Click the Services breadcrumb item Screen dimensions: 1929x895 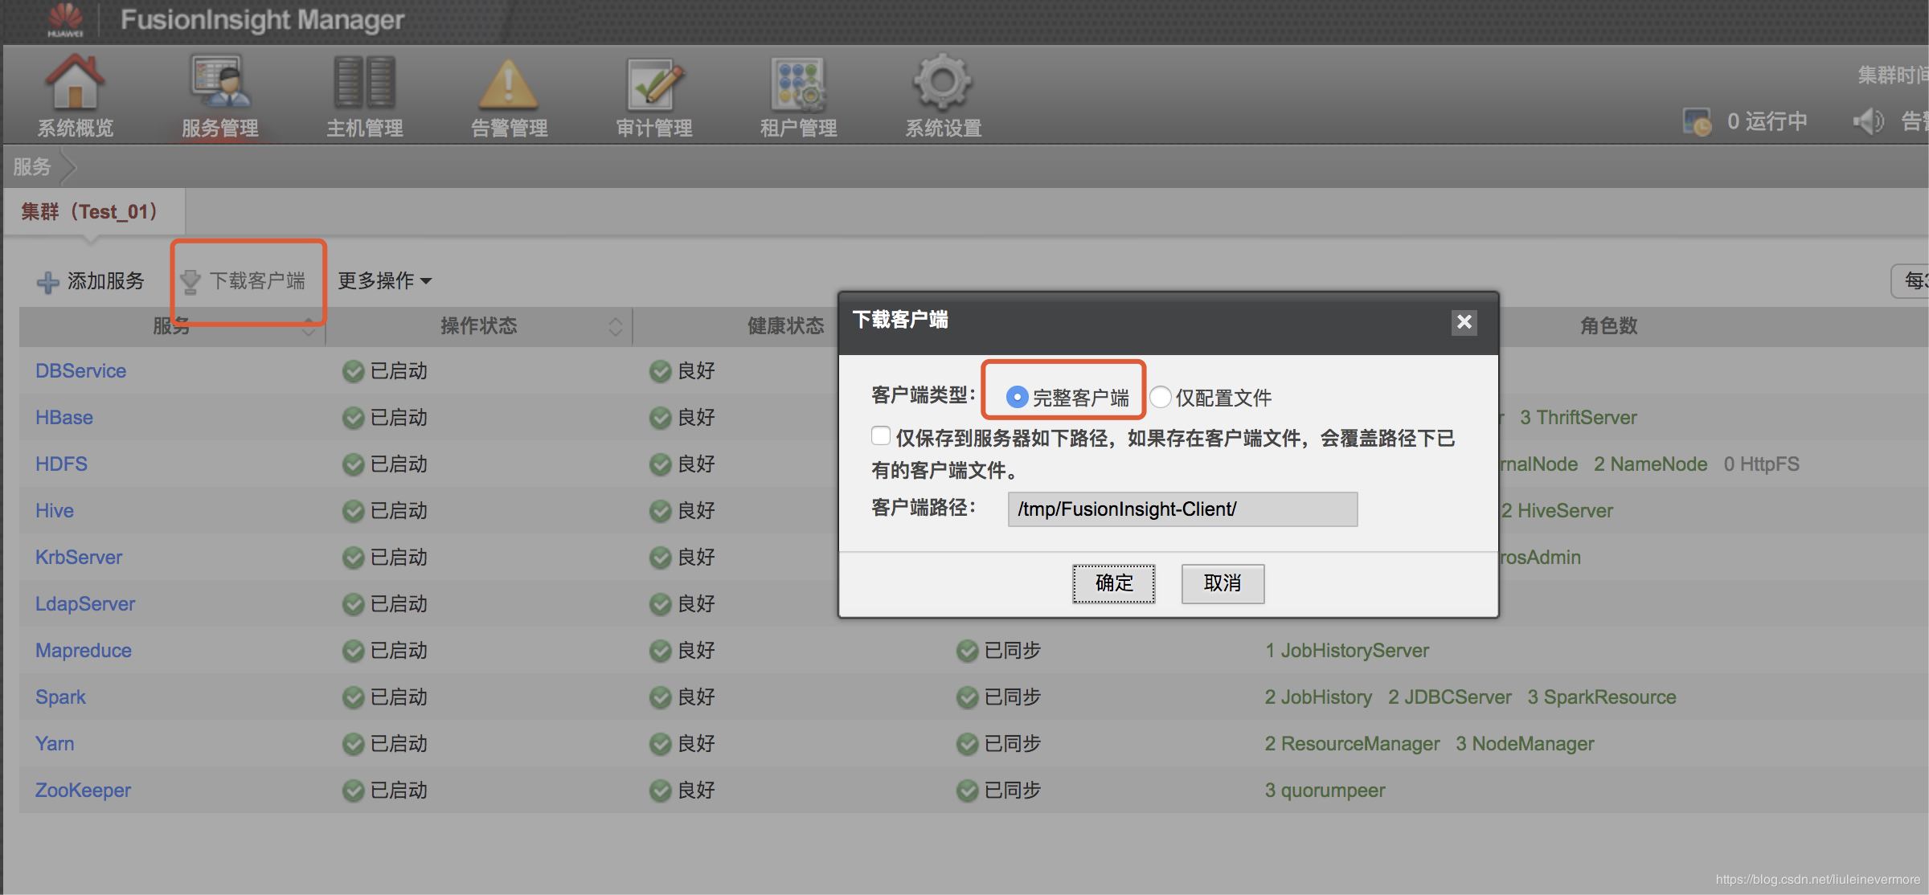[x=32, y=166]
